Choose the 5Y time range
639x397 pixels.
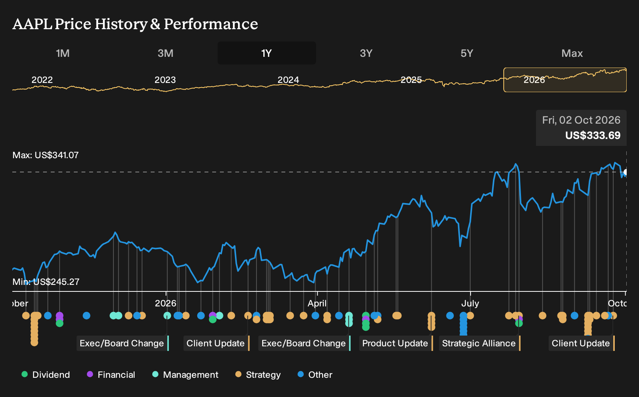coord(467,53)
